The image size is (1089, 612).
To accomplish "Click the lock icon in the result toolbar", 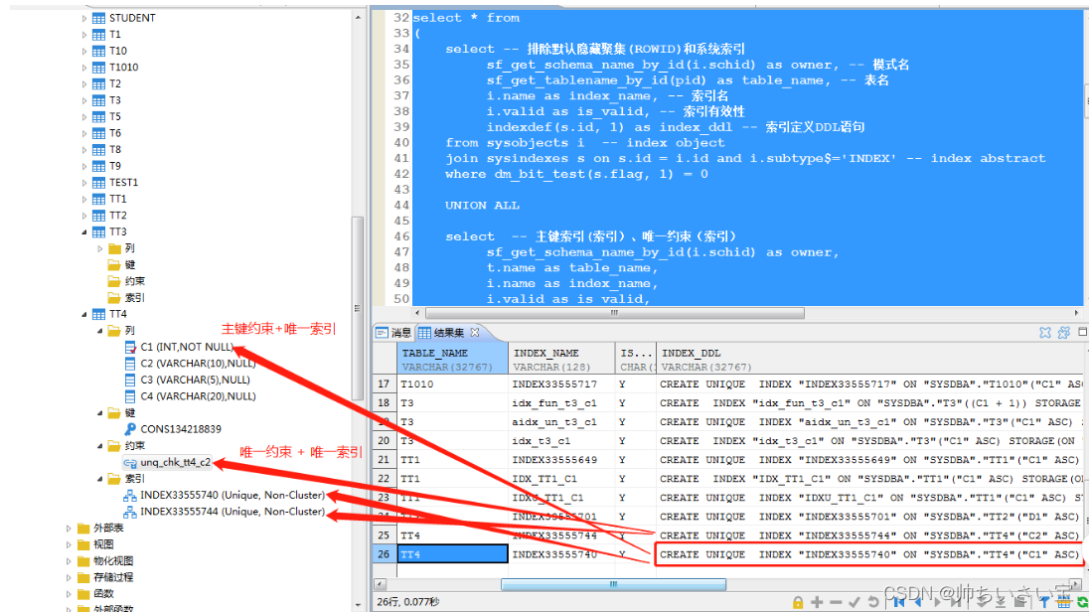I will tap(798, 602).
